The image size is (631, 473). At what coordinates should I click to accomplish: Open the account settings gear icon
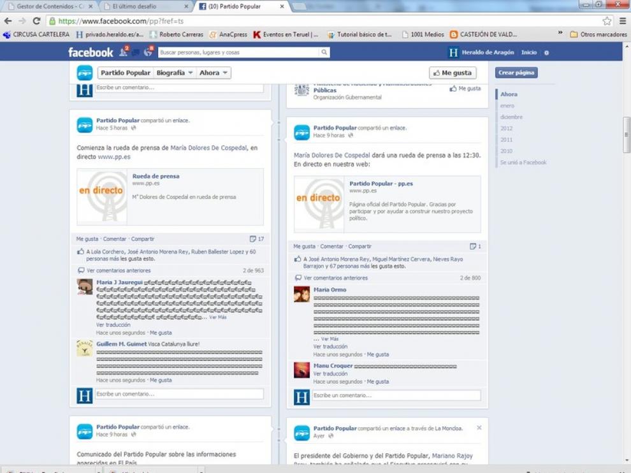(546, 53)
